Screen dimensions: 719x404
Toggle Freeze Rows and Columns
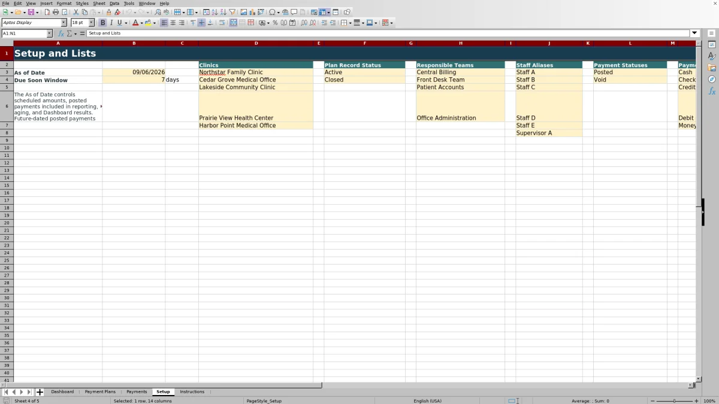point(322,12)
